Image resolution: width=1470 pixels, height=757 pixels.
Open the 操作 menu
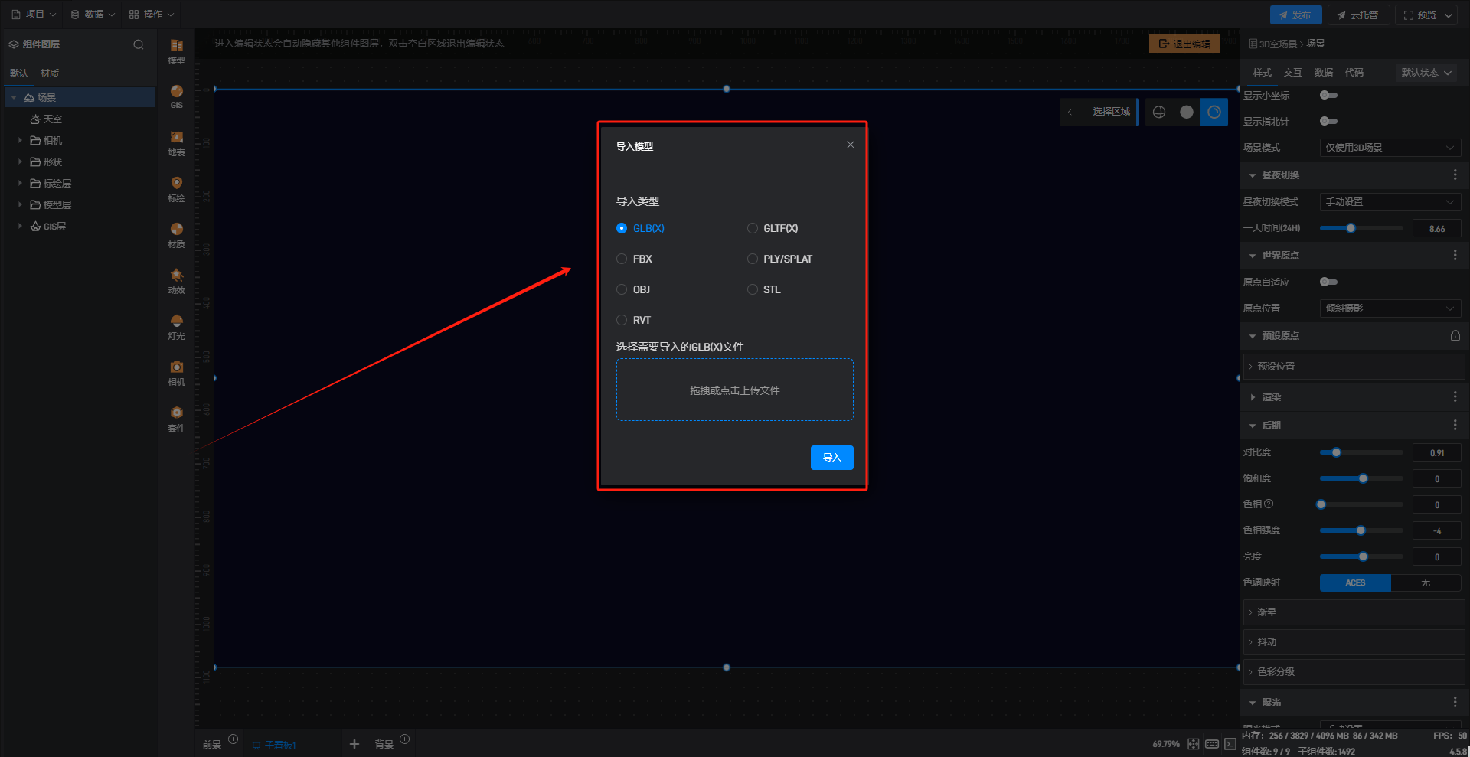tap(152, 15)
